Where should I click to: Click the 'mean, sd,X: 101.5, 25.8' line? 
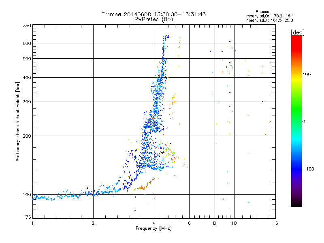click(269, 20)
